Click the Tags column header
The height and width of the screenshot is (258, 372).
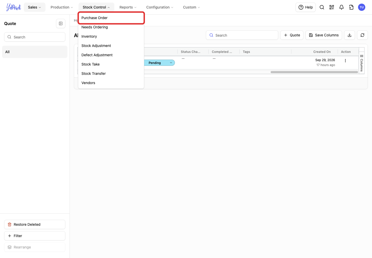246,52
